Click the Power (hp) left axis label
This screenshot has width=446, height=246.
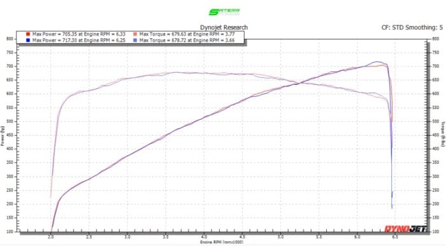coord(3,136)
